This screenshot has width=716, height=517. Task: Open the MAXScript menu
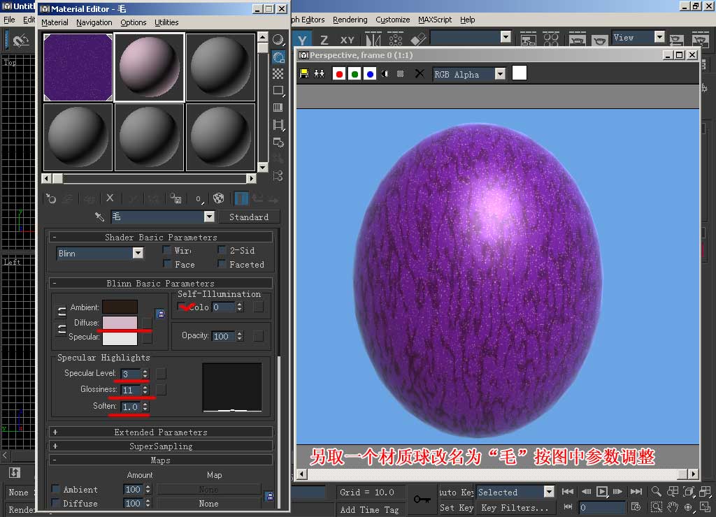435,20
